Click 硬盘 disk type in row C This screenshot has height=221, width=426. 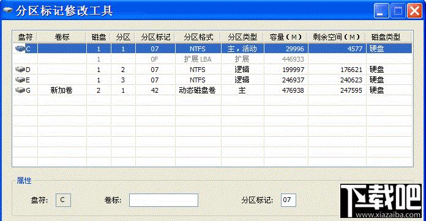coord(376,49)
